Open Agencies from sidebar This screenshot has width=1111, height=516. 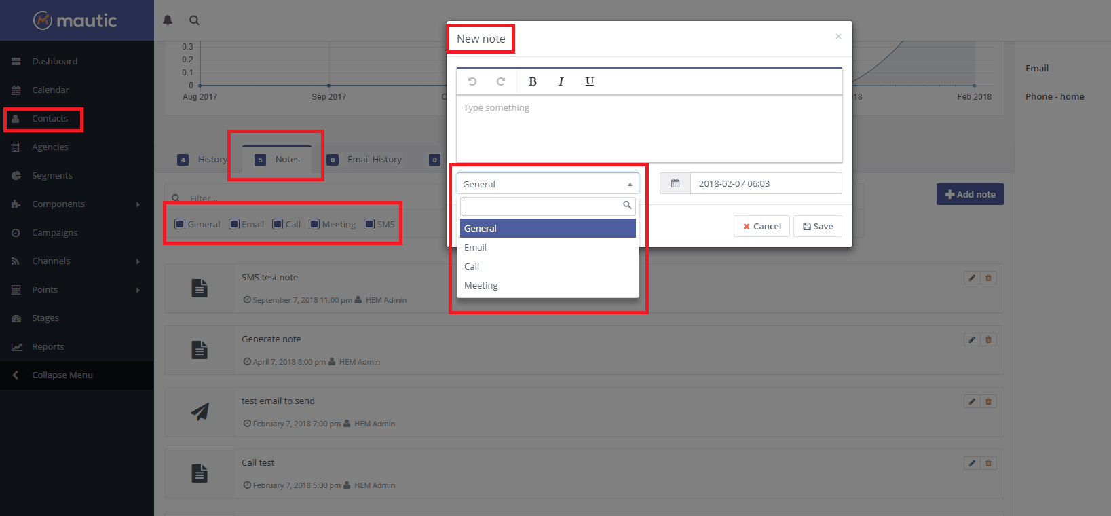pos(77,147)
